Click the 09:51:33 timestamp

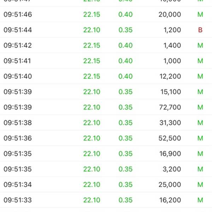[18, 200]
